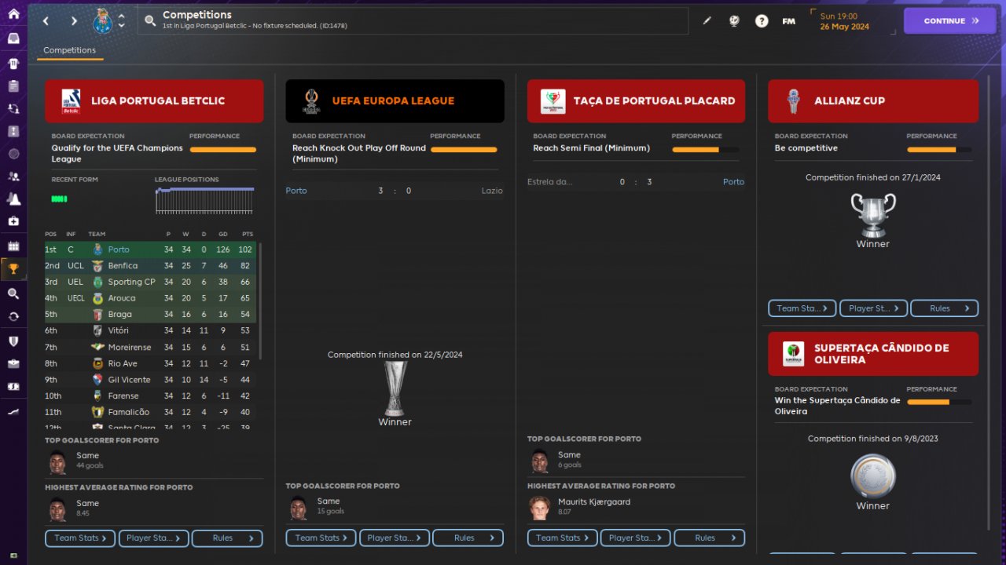Click the football globe icon beside the pencil
The width and height of the screenshot is (1006, 565).
[x=734, y=21]
